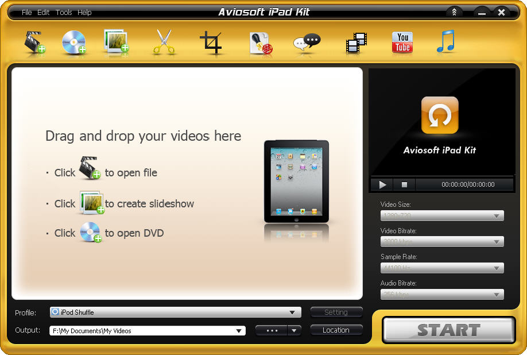Open the Tools menu
The width and height of the screenshot is (527, 355).
(x=64, y=13)
